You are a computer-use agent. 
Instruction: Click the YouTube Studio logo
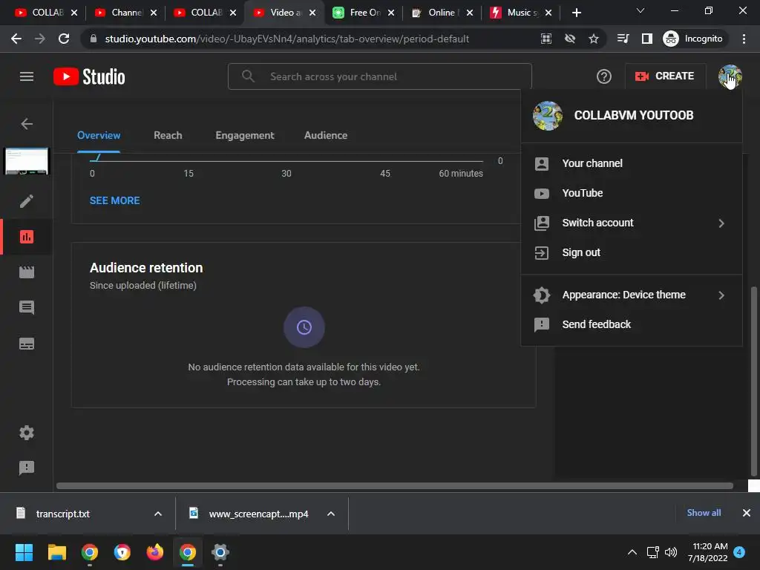click(89, 76)
